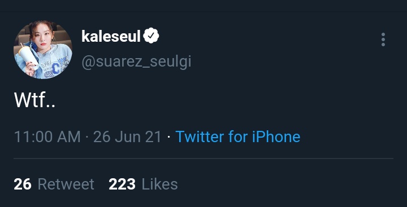The width and height of the screenshot is (407, 207).
Task: Open kaleseul's profile picture
Action: click(43, 50)
